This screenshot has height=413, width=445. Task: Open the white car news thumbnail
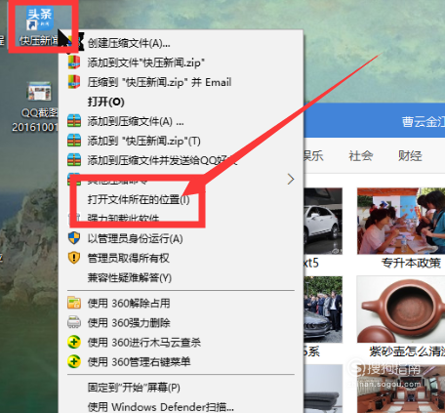pos(323,222)
